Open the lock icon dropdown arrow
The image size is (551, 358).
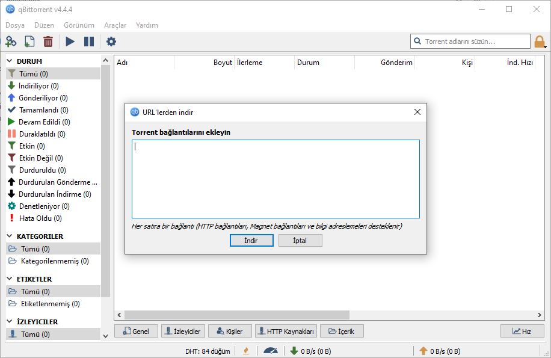545,47
